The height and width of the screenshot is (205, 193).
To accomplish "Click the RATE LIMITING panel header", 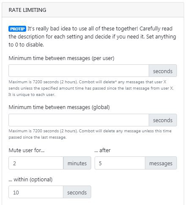I will tap(93, 10).
